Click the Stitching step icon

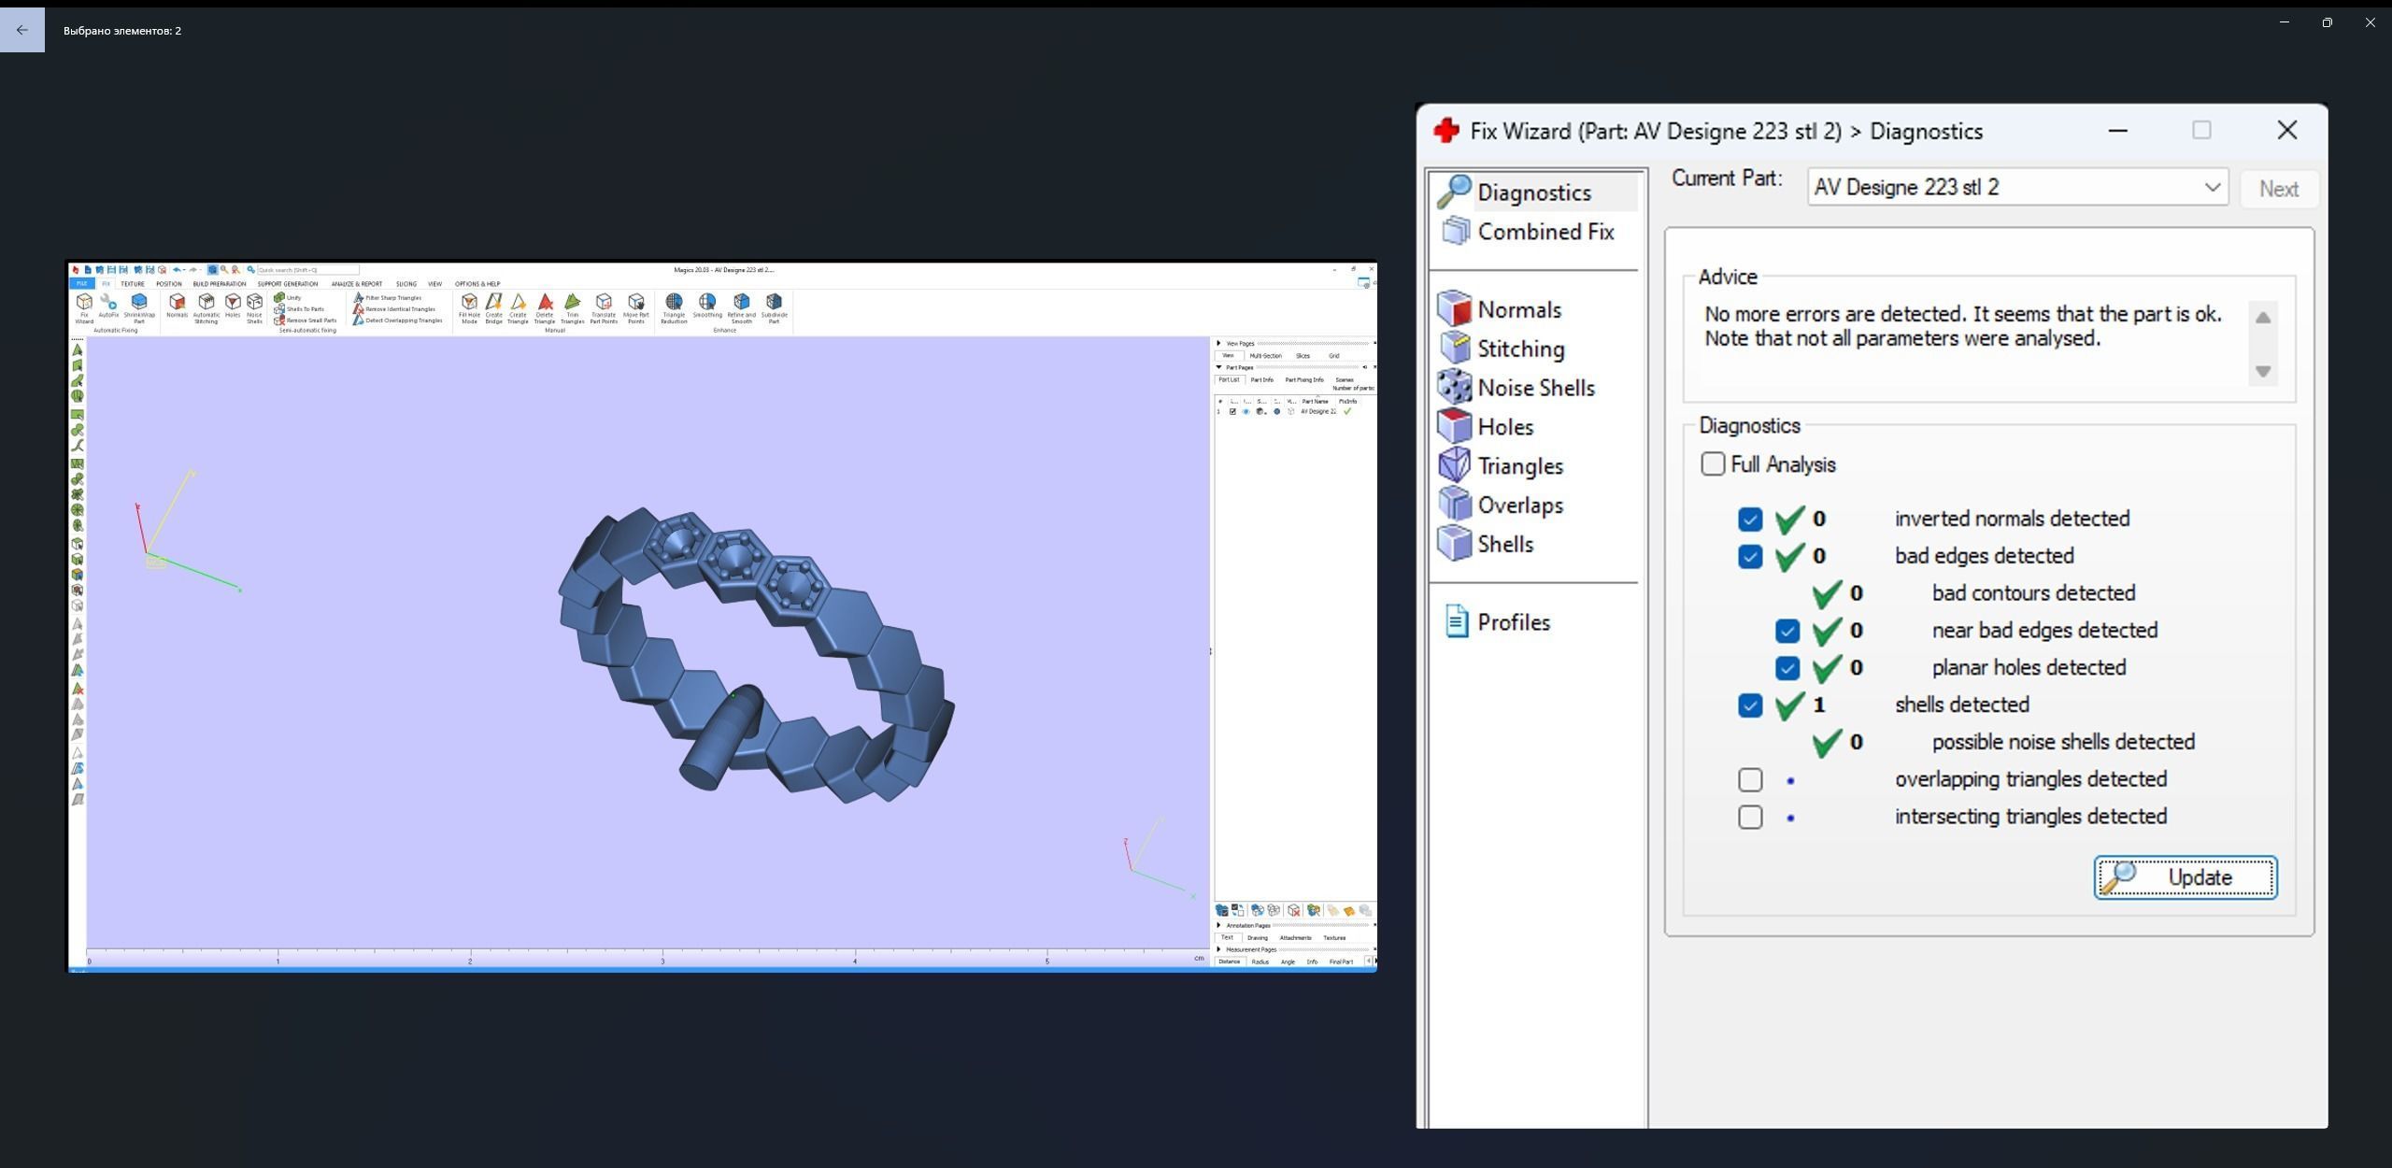click(1455, 349)
